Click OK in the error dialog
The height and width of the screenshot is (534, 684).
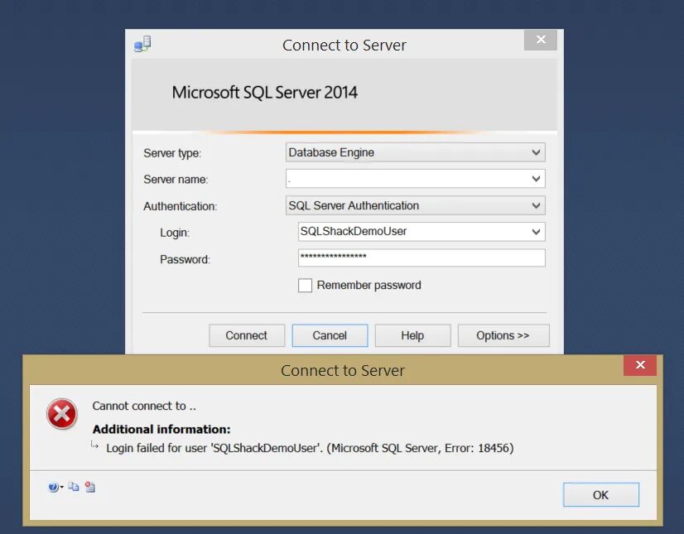(x=601, y=495)
